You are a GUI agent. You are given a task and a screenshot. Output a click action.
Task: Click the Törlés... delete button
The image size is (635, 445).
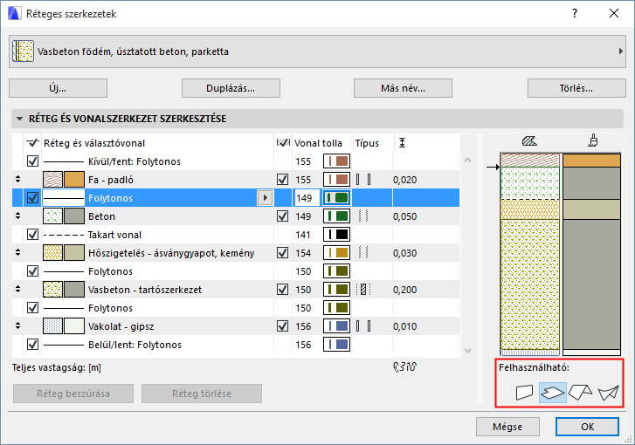[576, 88]
